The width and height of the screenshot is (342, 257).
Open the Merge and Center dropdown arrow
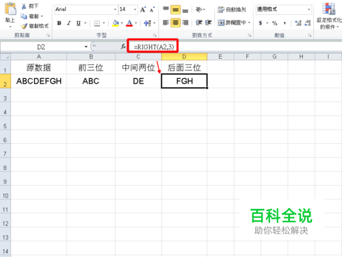click(249, 23)
